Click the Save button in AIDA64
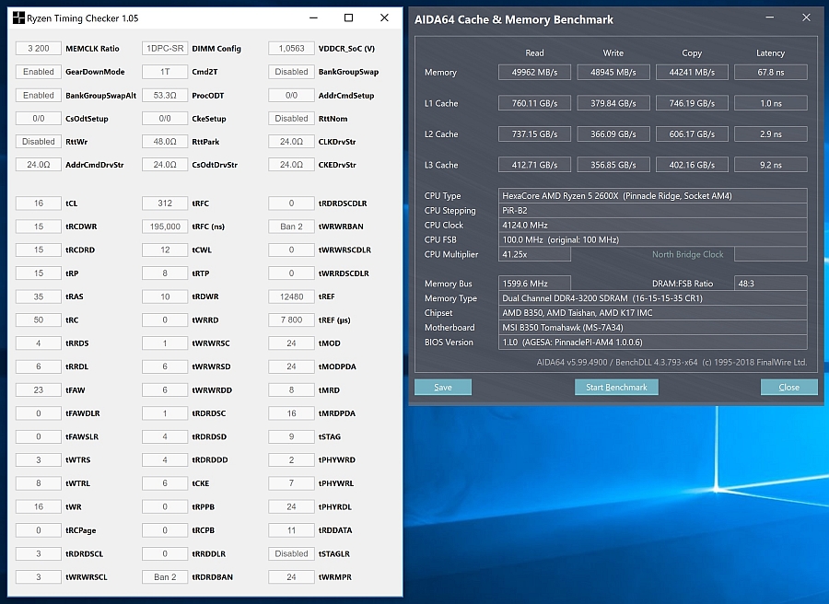Image resolution: width=829 pixels, height=604 pixels. click(442, 388)
